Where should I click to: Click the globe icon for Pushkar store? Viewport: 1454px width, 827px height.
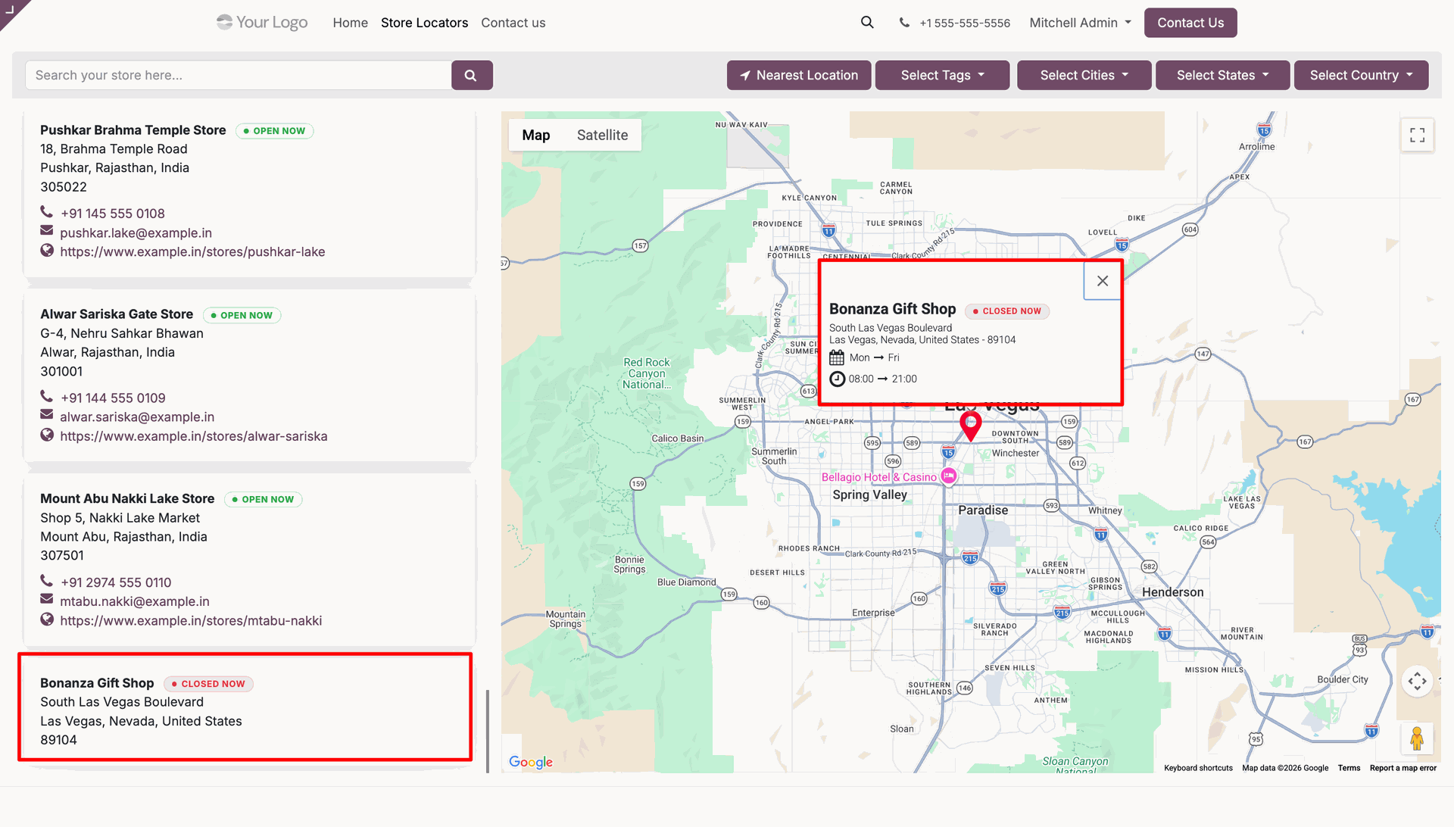(47, 251)
